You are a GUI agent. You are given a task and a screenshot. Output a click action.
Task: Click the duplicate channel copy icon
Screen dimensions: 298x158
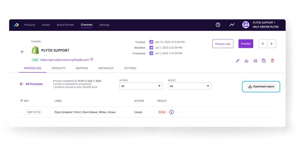point(264,61)
